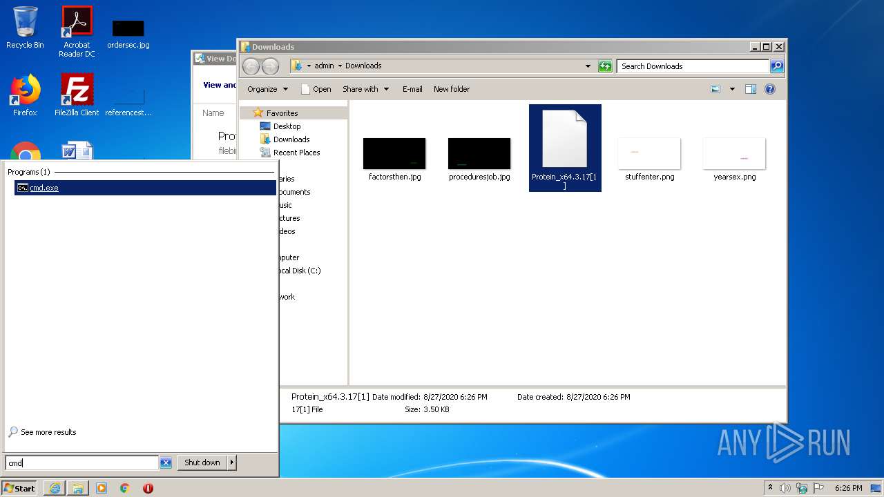The width and height of the screenshot is (884, 497).
Task: Open the FileZilla Client shortcut
Action: coord(77,95)
